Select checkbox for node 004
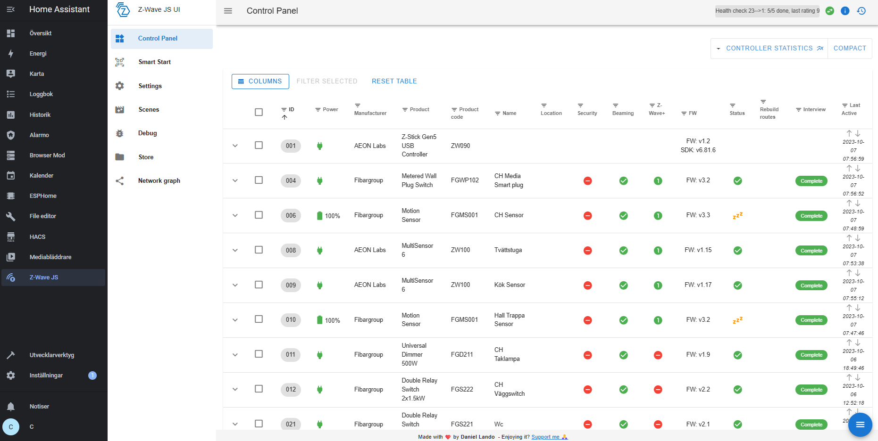 [x=259, y=180]
